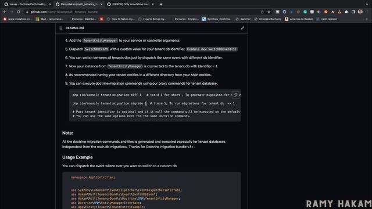Open the cash register bookmark
Viewport: 372px width, 209px height.
click(x=327, y=19)
